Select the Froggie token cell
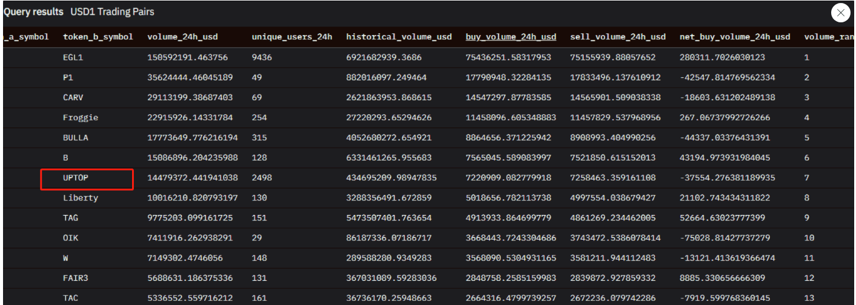This screenshot has width=856, height=305. point(81,118)
